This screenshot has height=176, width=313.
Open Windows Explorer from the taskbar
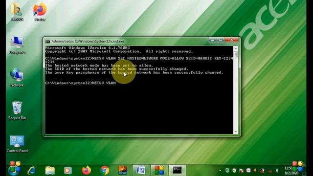click(x=50, y=170)
